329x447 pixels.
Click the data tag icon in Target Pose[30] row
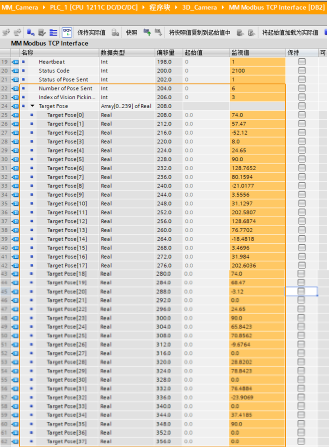15,380
